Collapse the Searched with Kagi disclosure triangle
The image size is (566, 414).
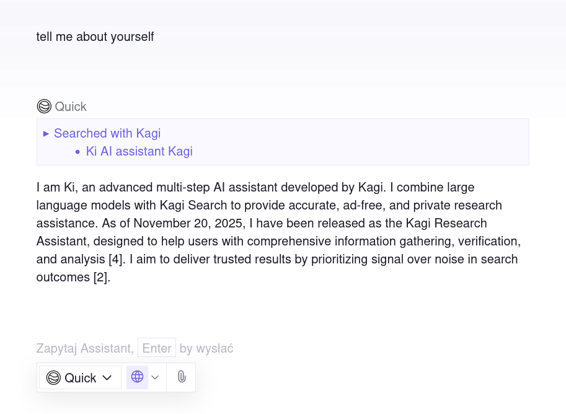(x=46, y=133)
